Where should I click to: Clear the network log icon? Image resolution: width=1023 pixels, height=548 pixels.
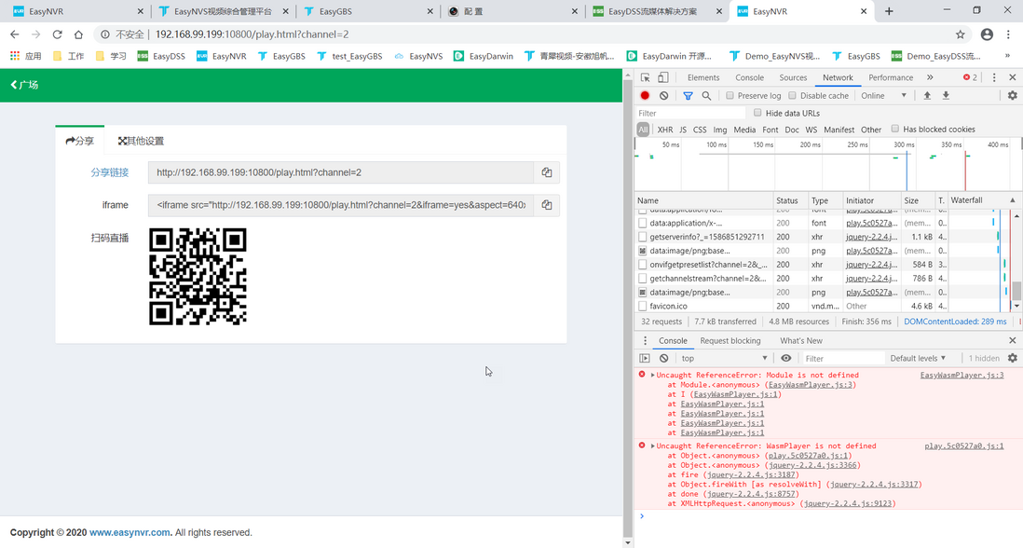click(x=663, y=95)
